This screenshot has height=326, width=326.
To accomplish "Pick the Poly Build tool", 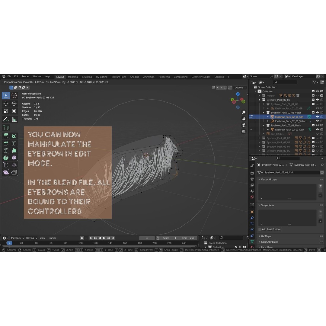I will tap(14, 151).
